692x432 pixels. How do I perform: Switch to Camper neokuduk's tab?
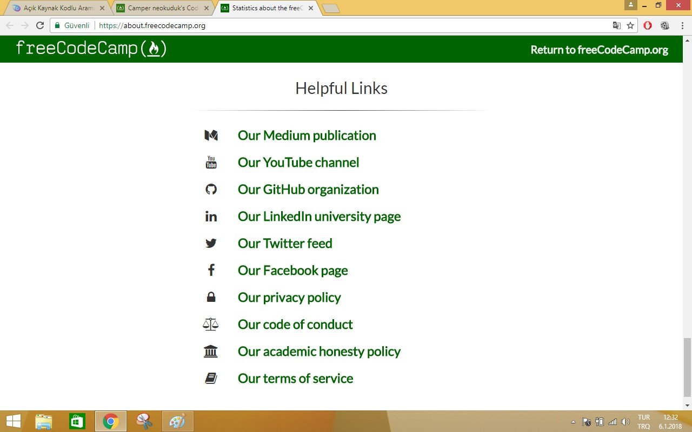(x=163, y=8)
